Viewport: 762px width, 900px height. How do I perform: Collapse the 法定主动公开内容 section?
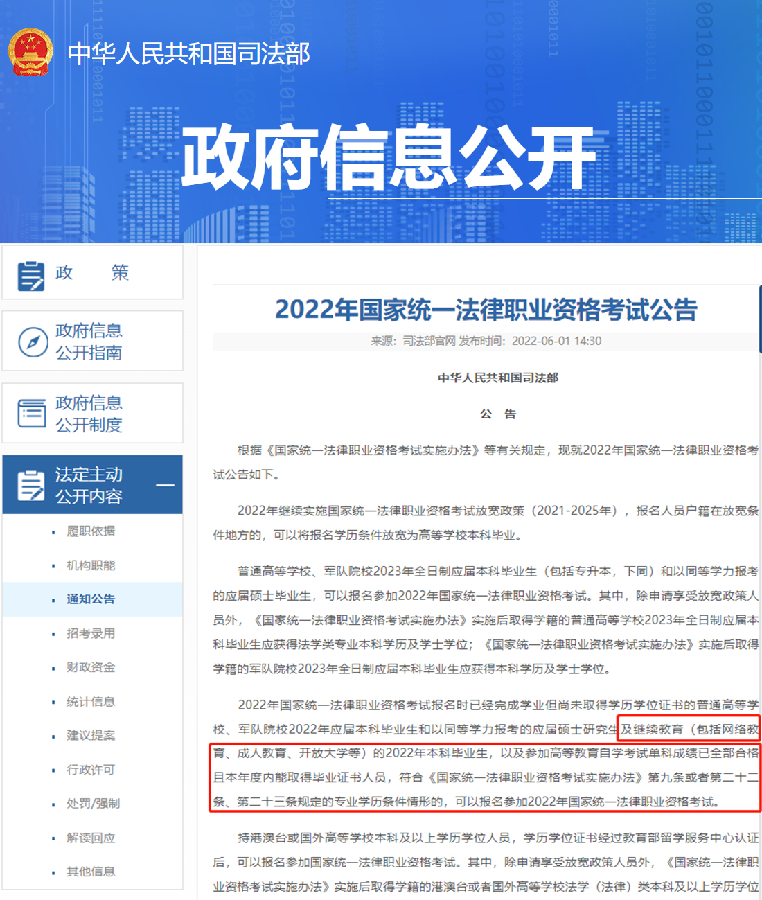165,485
